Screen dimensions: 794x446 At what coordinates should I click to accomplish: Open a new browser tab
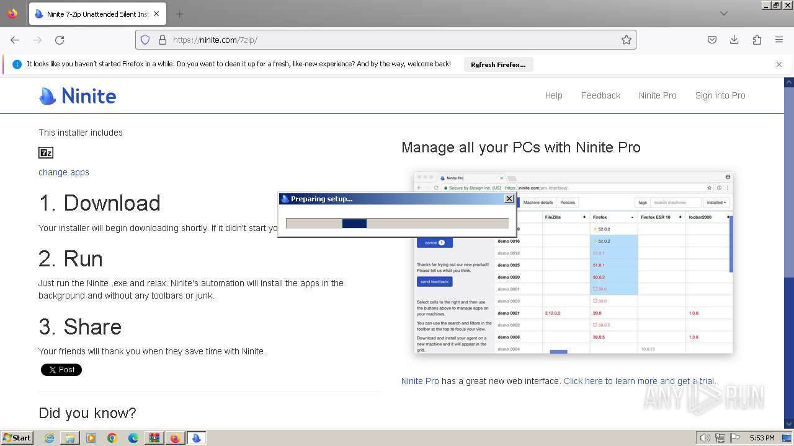coord(179,14)
